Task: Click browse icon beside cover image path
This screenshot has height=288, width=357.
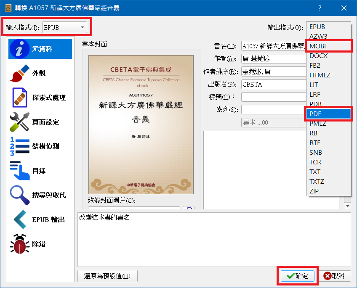Action: (189, 208)
